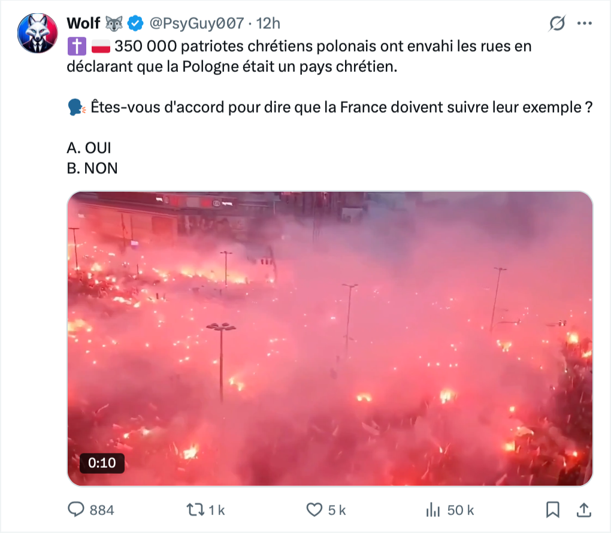
Task: View post analytics bar-chart icon
Action: pyautogui.click(x=433, y=510)
